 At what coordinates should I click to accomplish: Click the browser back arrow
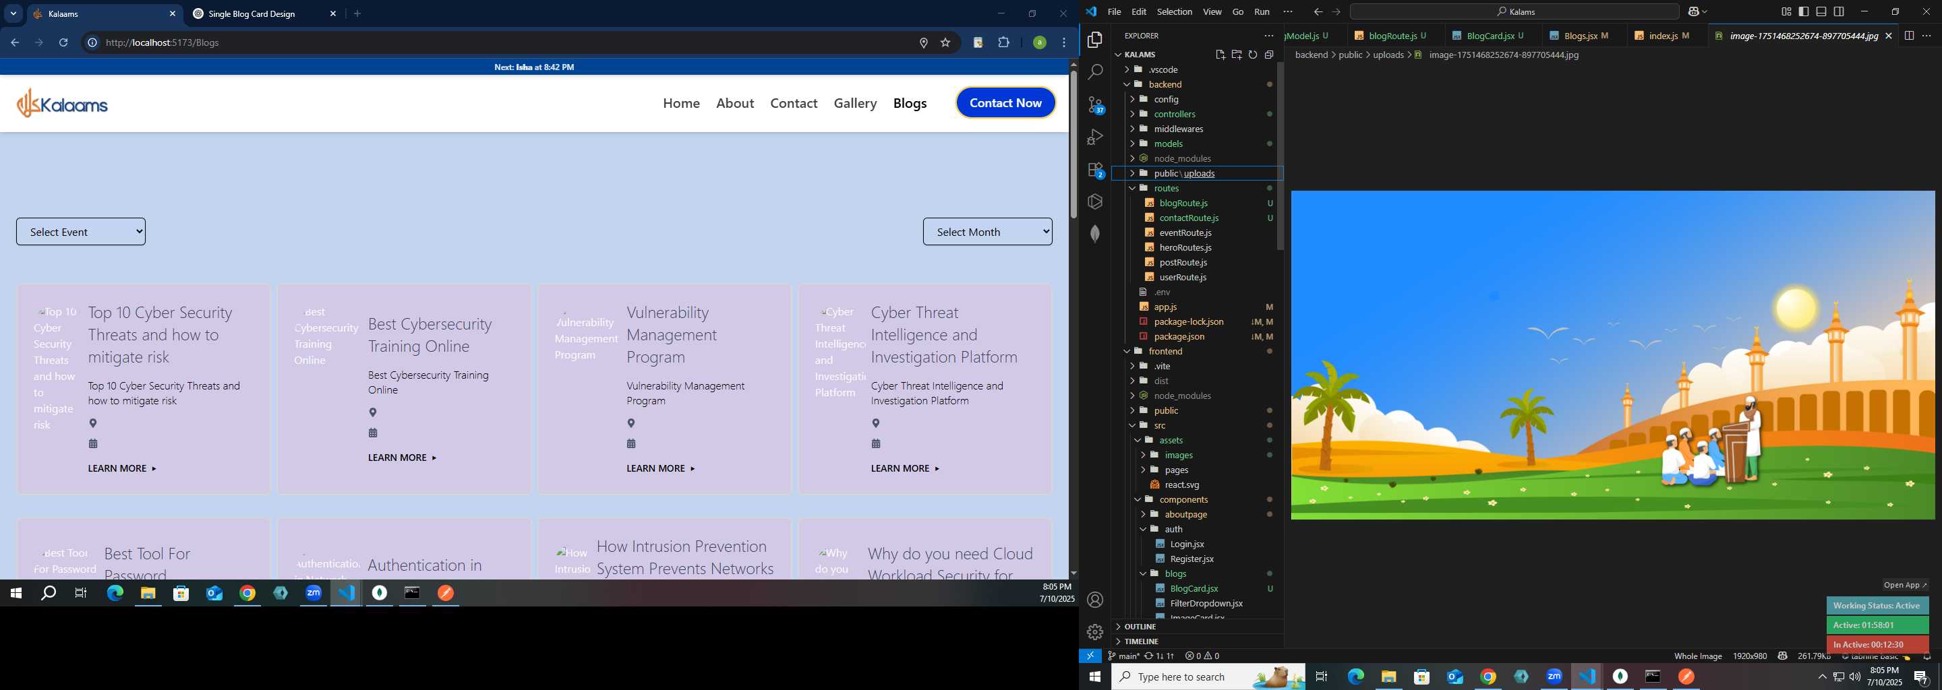tap(14, 42)
